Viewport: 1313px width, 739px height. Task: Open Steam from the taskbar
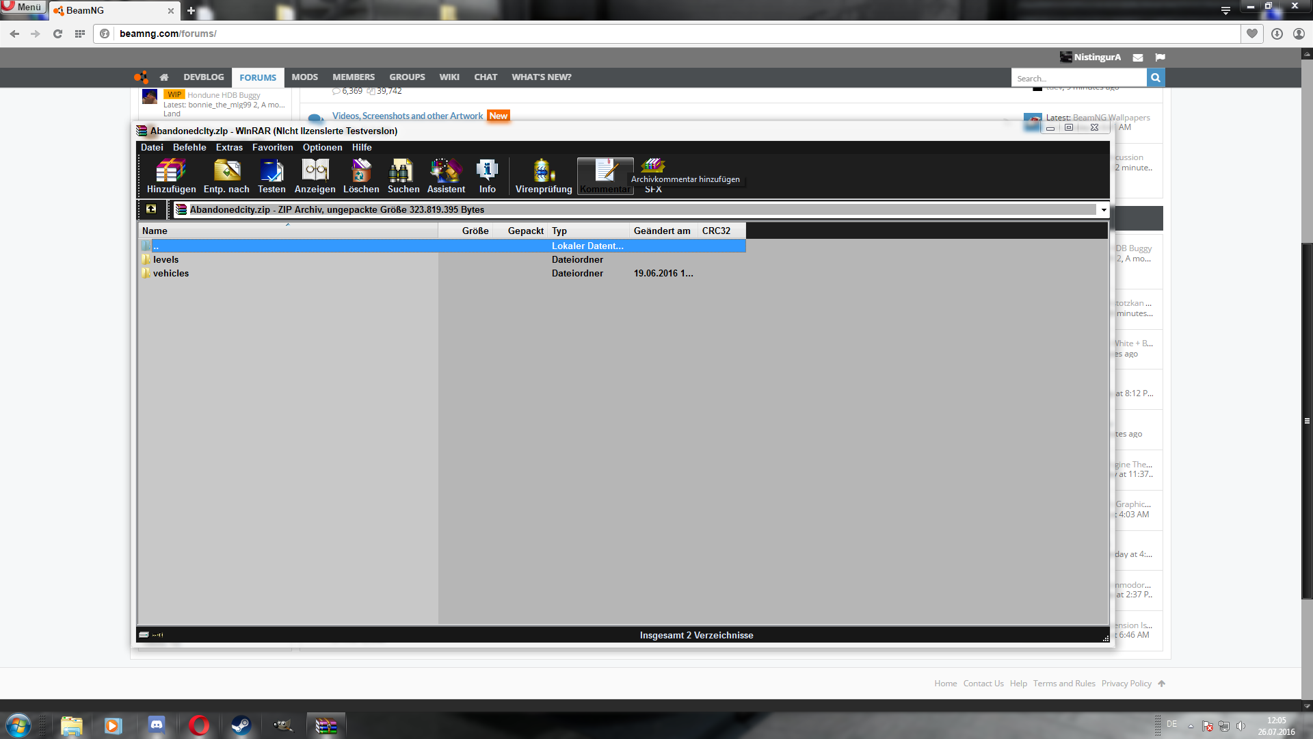coord(241,725)
